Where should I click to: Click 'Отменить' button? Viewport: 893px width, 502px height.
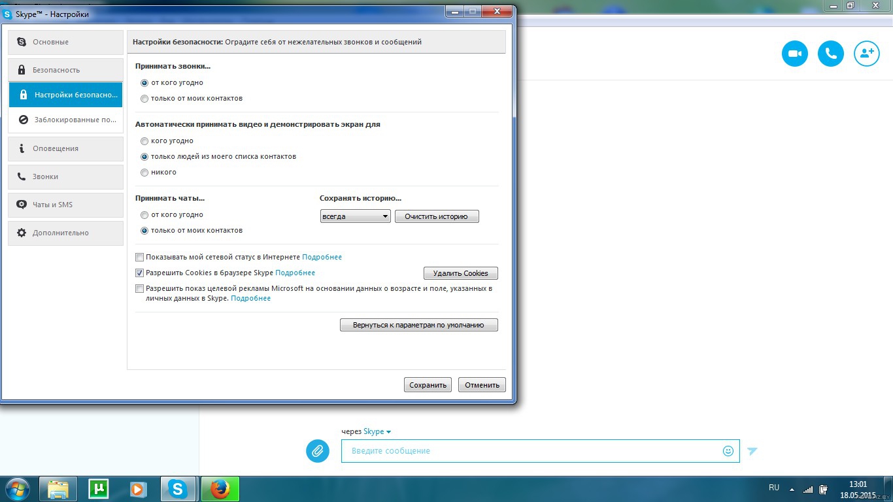pyautogui.click(x=482, y=385)
